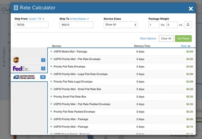The width and height of the screenshot is (202, 139).
Task: Sort by the Rate column header
Action: (x=186, y=46)
